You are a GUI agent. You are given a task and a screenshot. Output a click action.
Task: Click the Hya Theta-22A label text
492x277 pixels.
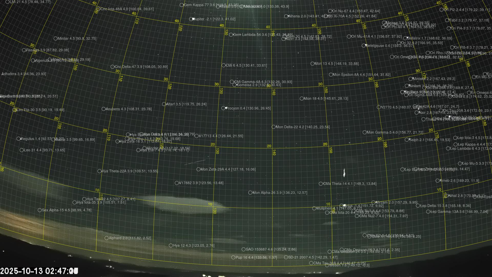point(130,171)
